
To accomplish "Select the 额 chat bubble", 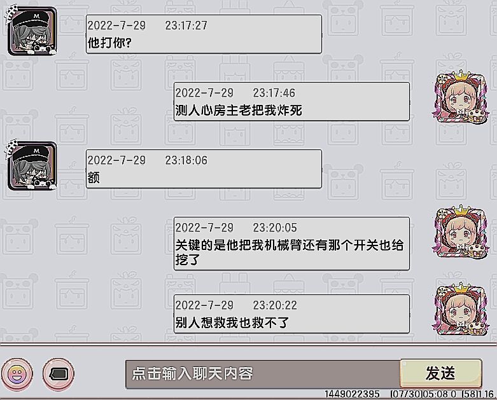I will [x=204, y=169].
